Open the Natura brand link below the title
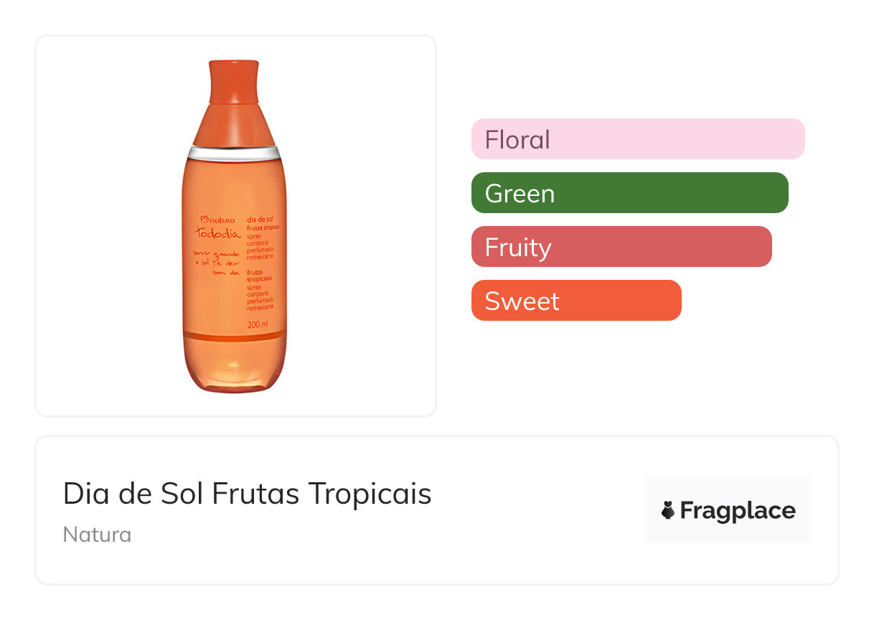Image resolution: width=874 pixels, height=620 pixels. (97, 535)
